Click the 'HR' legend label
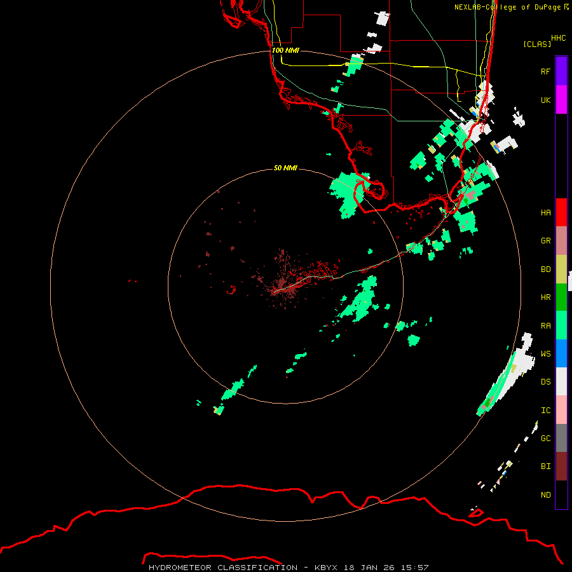This screenshot has height=572, width=572. [546, 297]
